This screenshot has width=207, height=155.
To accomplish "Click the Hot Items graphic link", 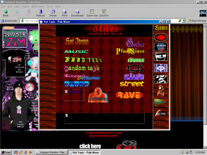I will [x=77, y=42].
